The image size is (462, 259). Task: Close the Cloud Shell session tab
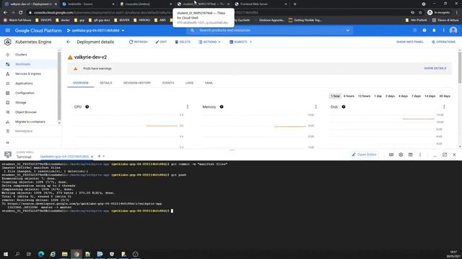point(92,157)
